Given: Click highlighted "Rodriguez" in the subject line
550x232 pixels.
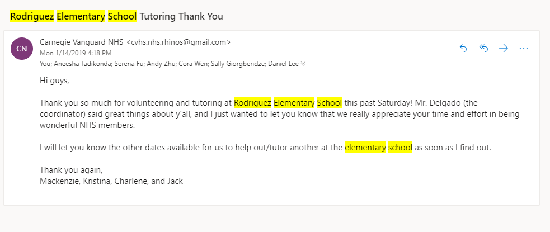Looking at the screenshot, I should point(32,16).
